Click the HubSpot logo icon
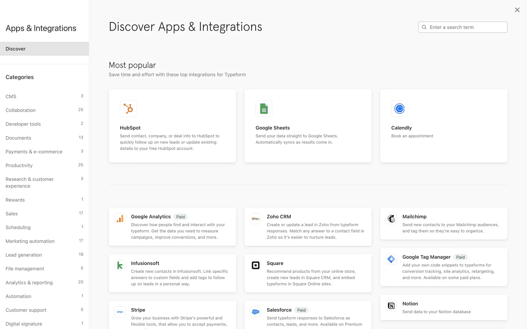This screenshot has width=527, height=329. coord(128,109)
